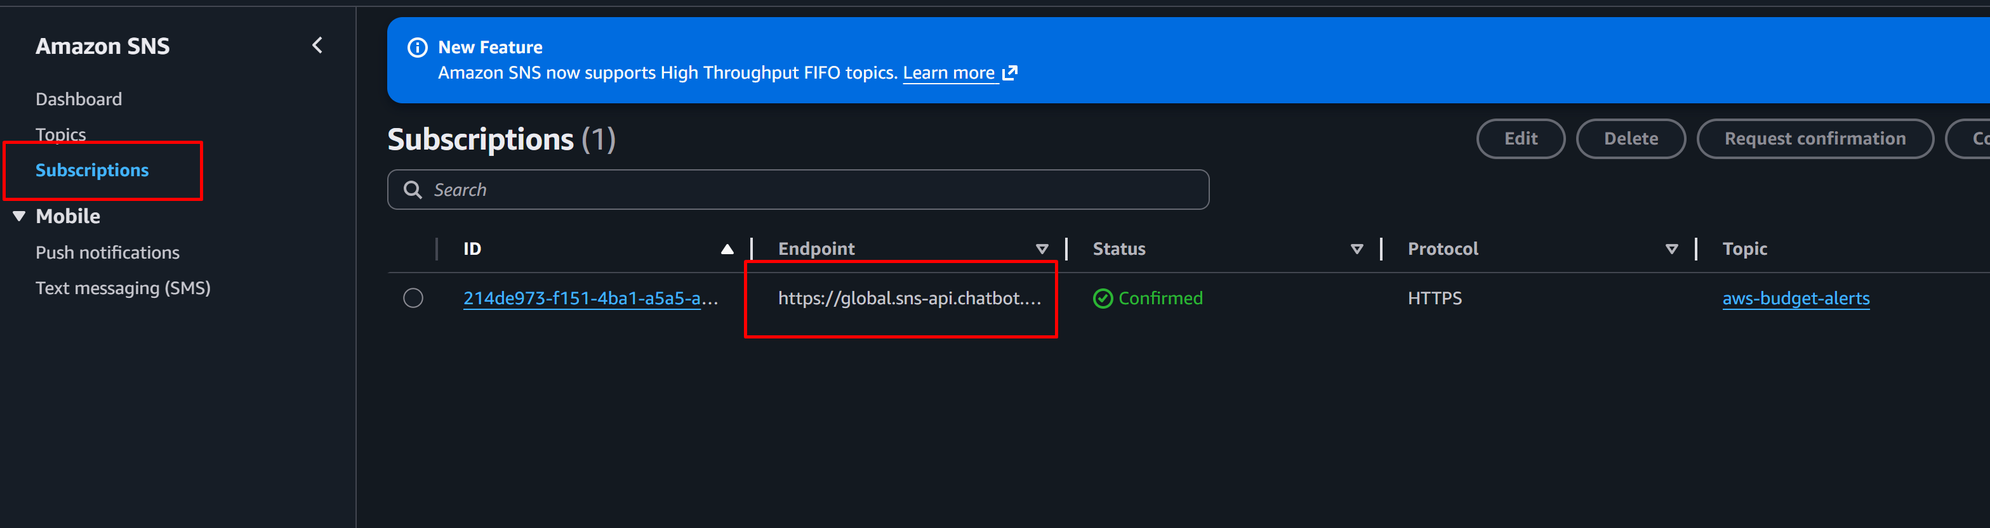Sort by Status column arrow
The height and width of the screenshot is (528, 1990).
[x=1356, y=249]
